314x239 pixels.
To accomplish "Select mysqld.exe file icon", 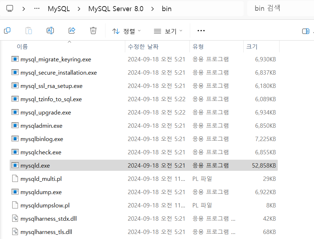I will 15,165.
